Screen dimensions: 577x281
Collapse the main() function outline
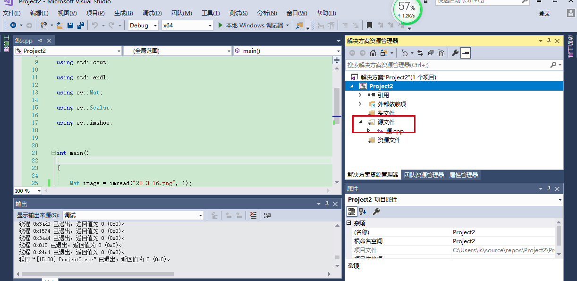click(x=53, y=153)
